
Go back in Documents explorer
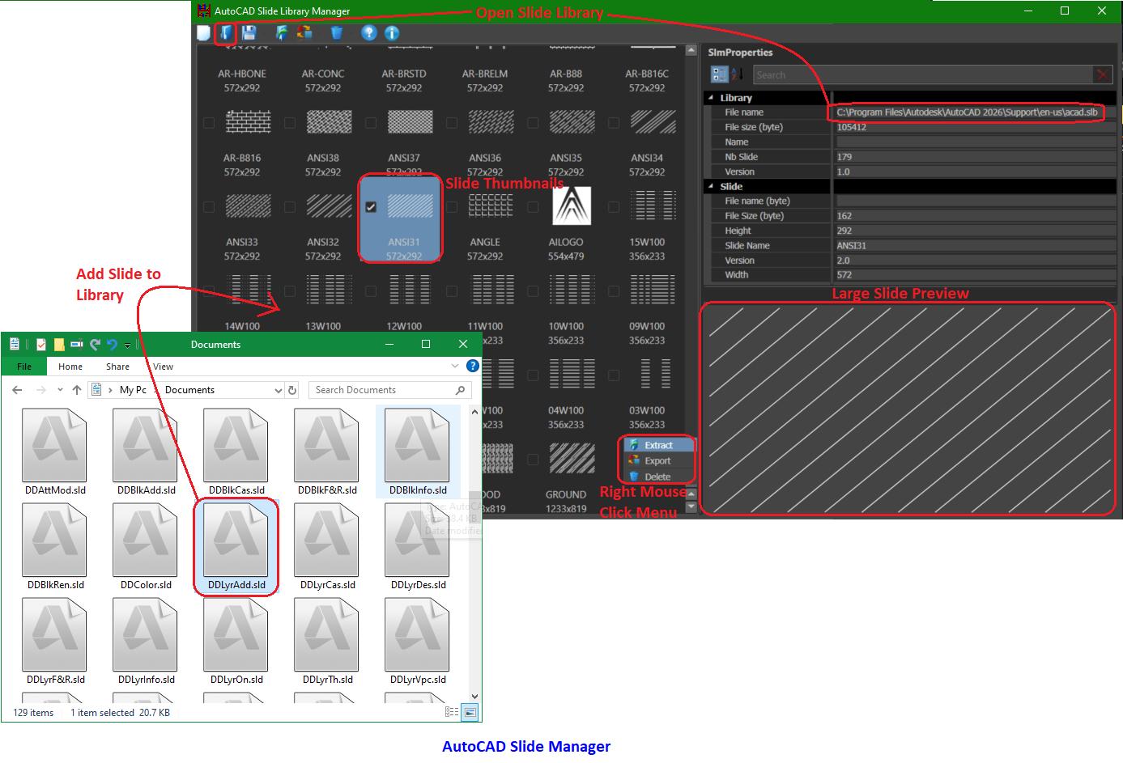point(17,390)
